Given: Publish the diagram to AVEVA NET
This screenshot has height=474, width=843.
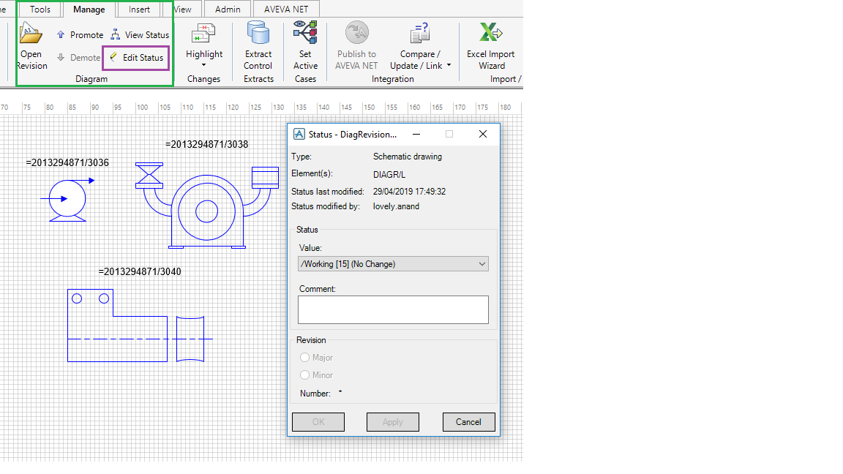Looking at the screenshot, I should (356, 45).
